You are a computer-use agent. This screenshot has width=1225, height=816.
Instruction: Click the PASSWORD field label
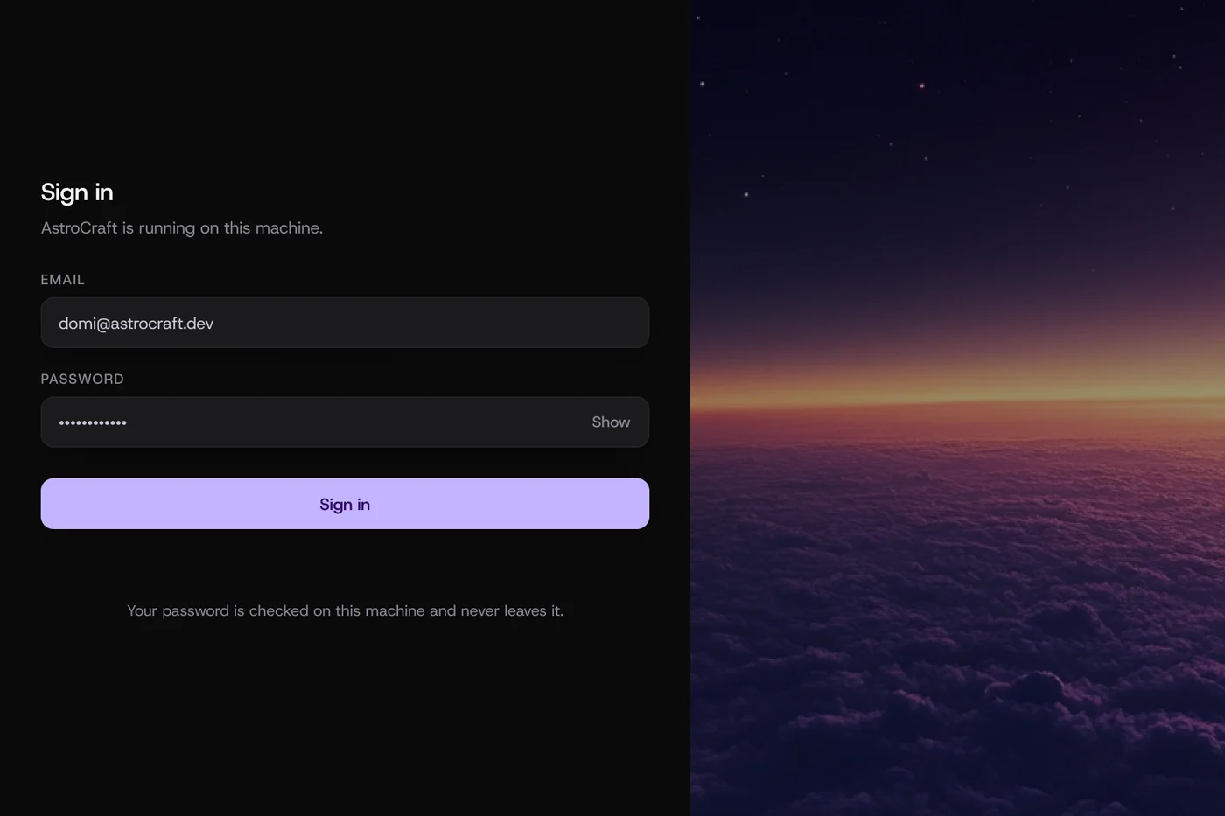[x=82, y=380]
